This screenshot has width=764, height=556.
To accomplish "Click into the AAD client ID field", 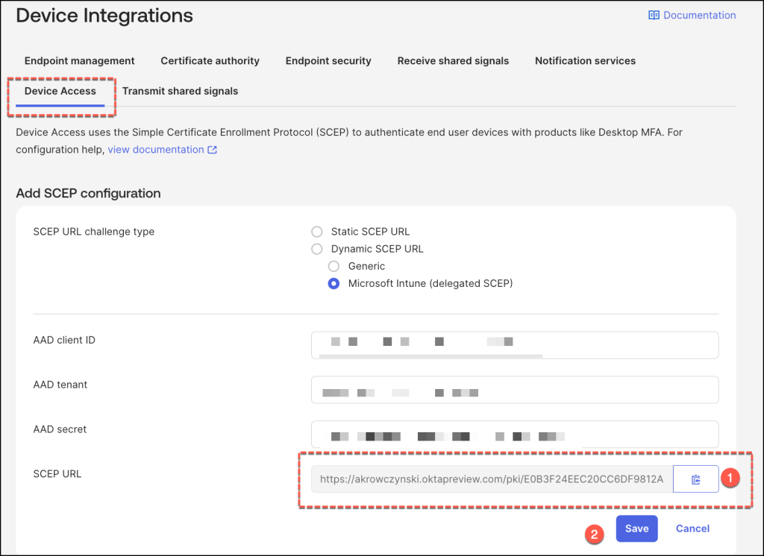I will point(514,345).
